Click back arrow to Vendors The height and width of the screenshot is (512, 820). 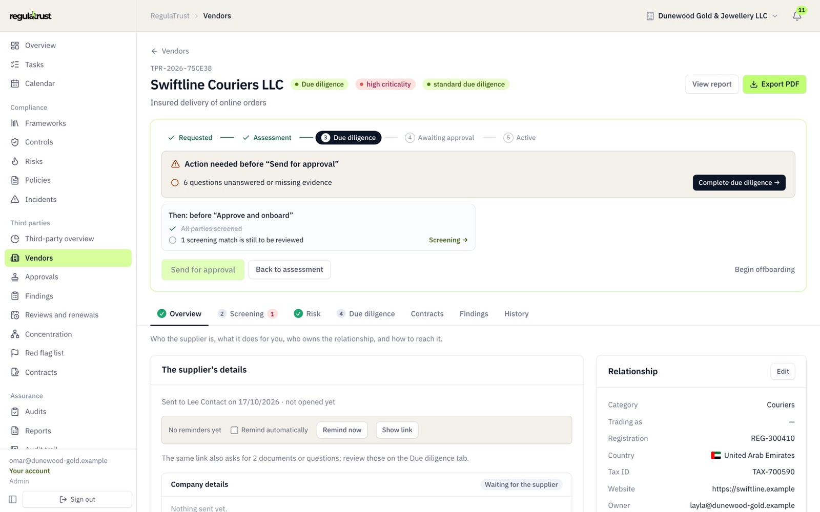(x=154, y=51)
